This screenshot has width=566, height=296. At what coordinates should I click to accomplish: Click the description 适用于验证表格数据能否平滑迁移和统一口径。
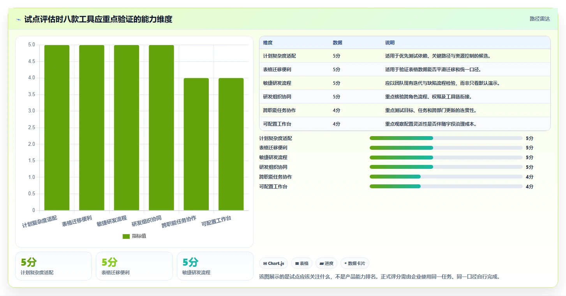(x=433, y=70)
